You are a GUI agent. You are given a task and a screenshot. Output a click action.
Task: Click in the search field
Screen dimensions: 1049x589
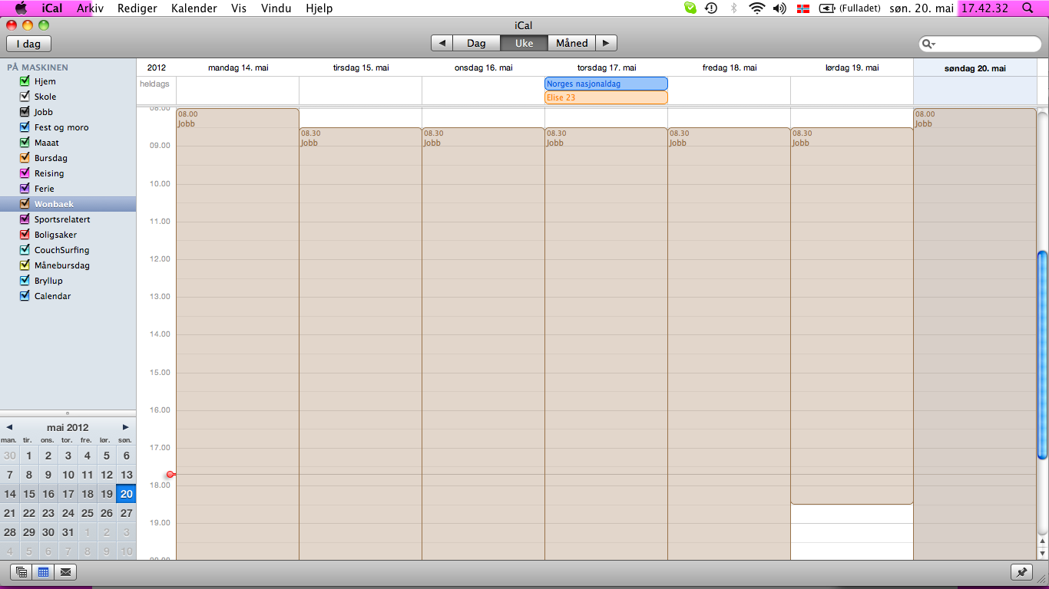pos(980,44)
